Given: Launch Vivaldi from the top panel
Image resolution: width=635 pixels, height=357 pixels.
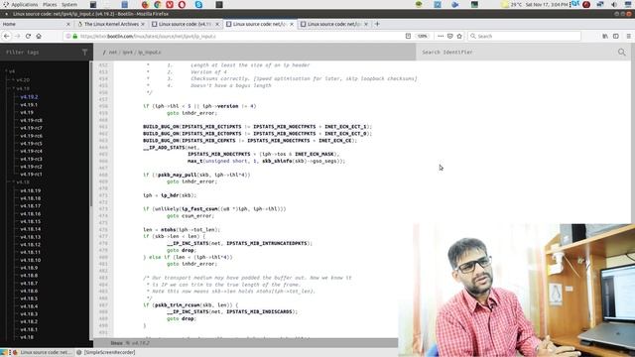Looking at the screenshot, I should click(x=170, y=4).
